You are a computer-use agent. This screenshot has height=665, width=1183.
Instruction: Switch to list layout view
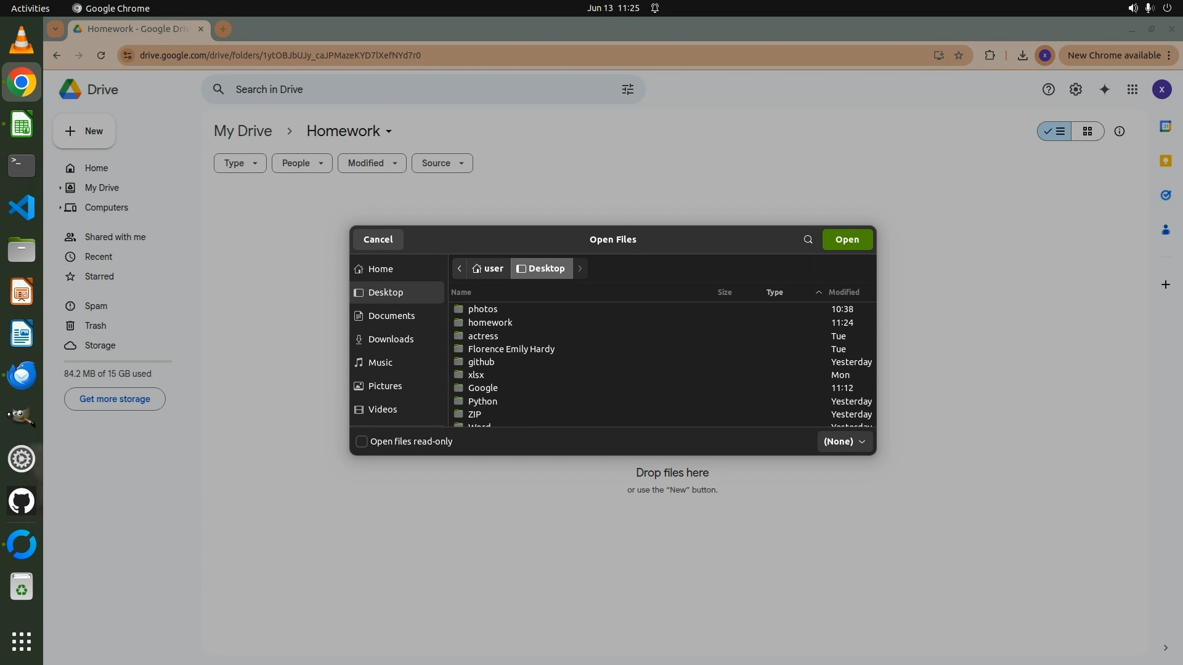pyautogui.click(x=1054, y=131)
